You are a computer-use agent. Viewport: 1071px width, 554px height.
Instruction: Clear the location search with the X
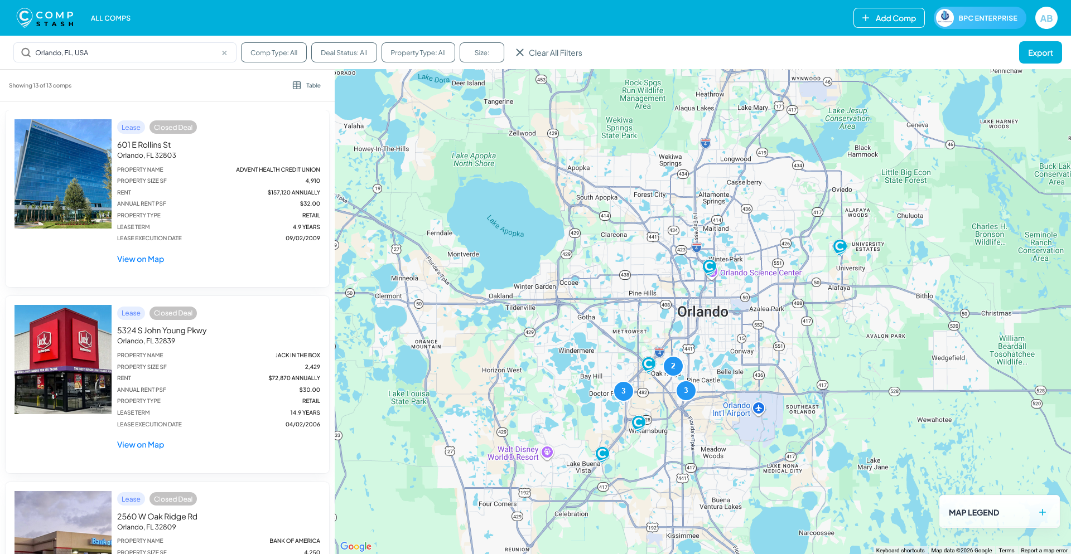coord(224,53)
